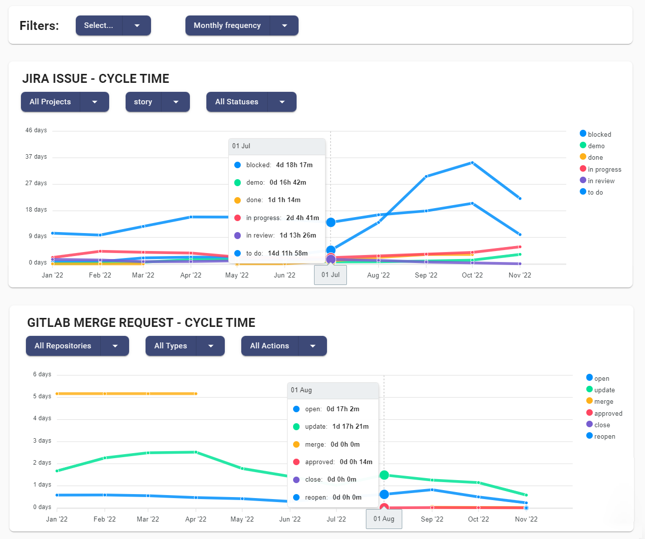Toggle the demo legend entry
Viewport: 645px width, 539px height.
[596, 146]
